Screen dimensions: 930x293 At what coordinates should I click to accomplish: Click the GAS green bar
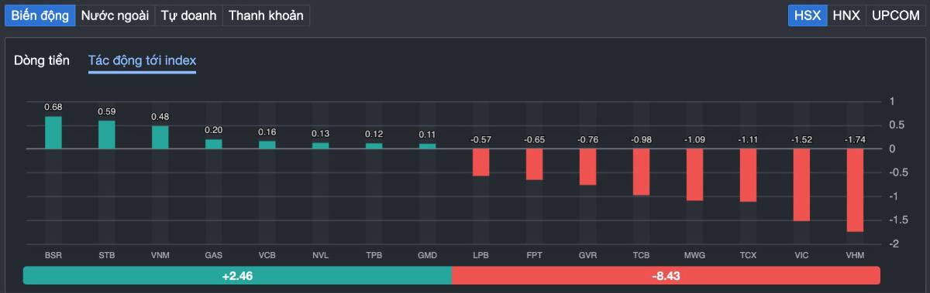[214, 144]
